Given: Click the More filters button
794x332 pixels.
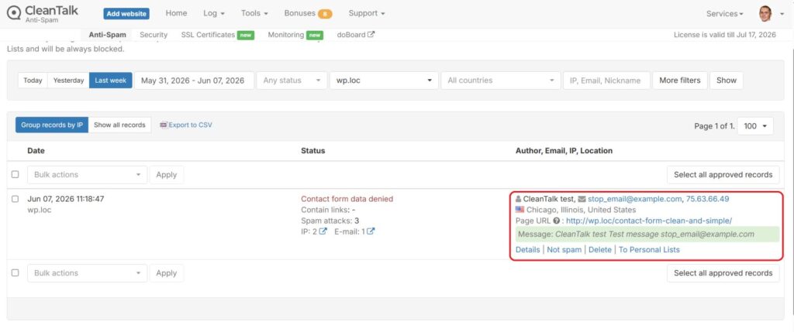Looking at the screenshot, I should [679, 80].
